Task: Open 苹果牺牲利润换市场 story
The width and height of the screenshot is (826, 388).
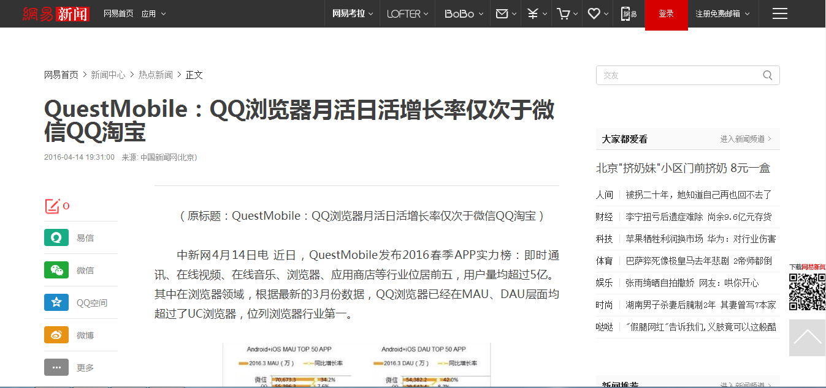Action: [700, 239]
